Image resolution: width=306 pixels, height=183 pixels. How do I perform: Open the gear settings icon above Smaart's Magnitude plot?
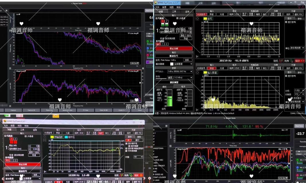tap(143, 68)
